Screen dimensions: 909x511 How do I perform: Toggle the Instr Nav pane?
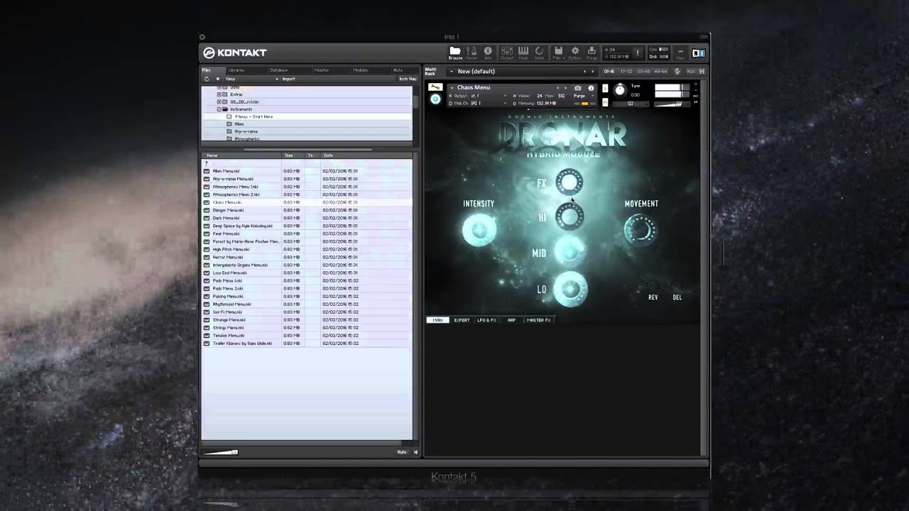pos(408,79)
